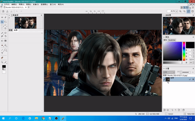
Task: Open the 視圖(V) menu
Action: [21, 4]
